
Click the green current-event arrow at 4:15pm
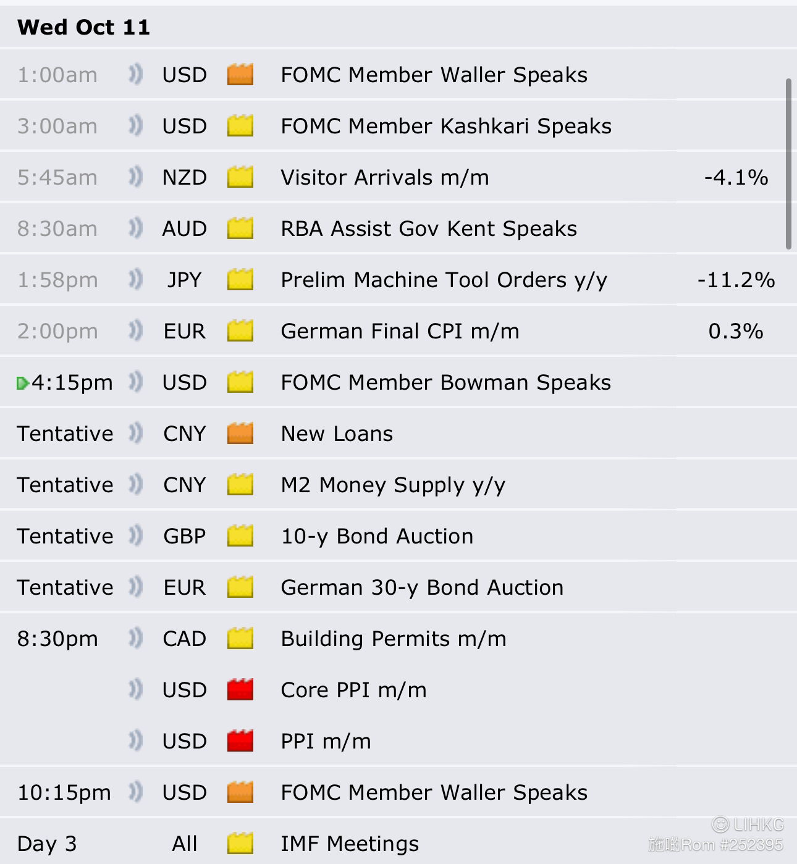tap(22, 384)
